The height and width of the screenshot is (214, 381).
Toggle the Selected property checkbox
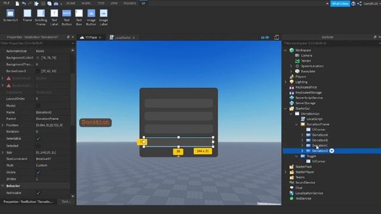(x=38, y=146)
